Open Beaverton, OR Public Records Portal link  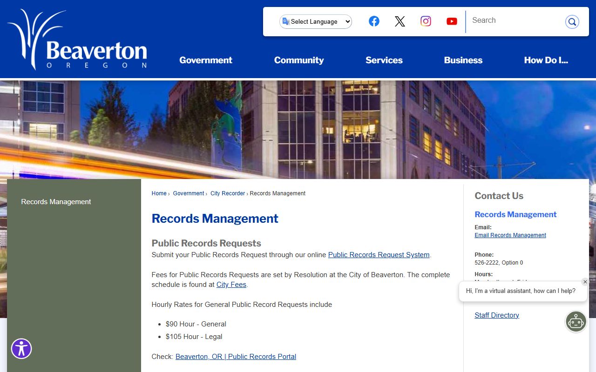[x=236, y=357]
